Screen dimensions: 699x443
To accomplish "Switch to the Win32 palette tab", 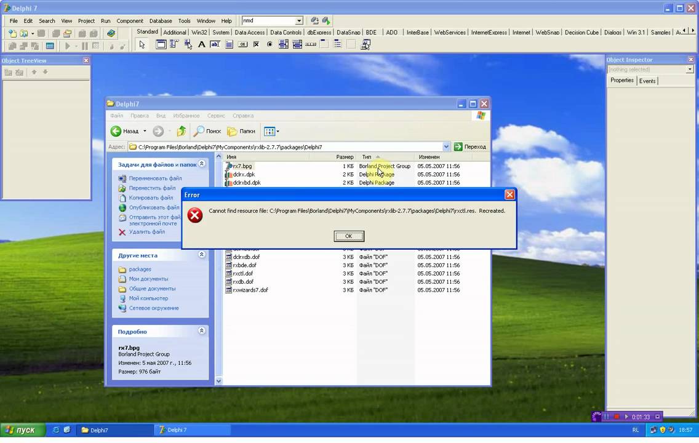I will 199,33.
